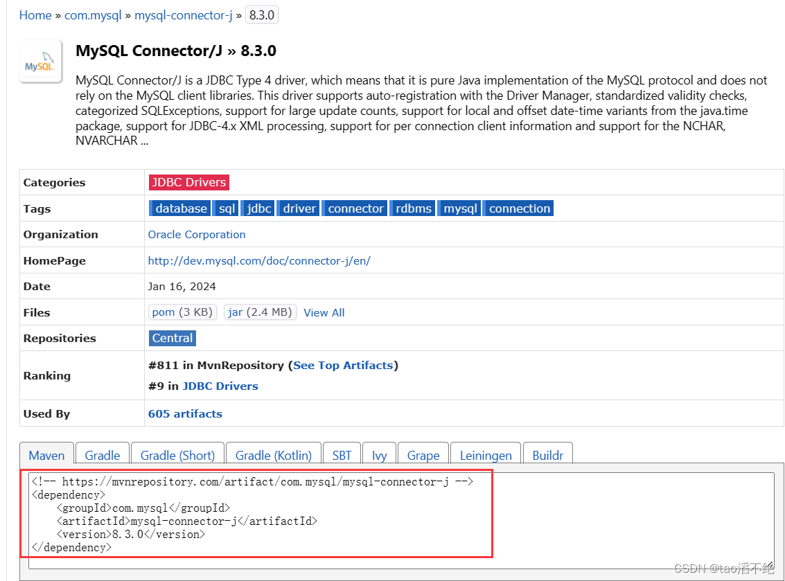Open See Top Artifacts link
Viewport: 785px width, 581px height.
click(x=343, y=366)
